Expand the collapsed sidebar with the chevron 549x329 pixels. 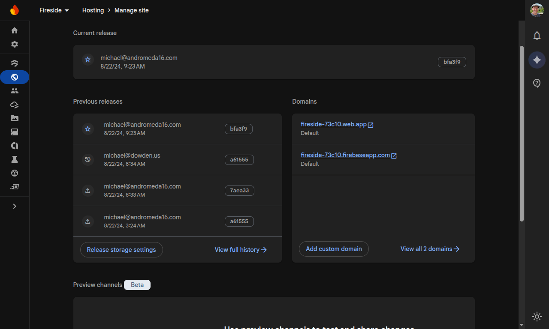(x=14, y=206)
